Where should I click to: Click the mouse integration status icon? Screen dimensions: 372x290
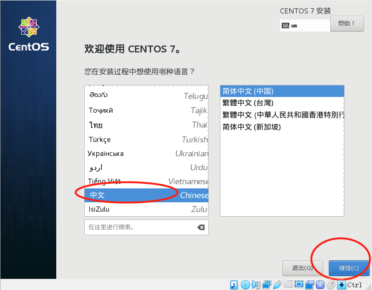[x=331, y=285]
